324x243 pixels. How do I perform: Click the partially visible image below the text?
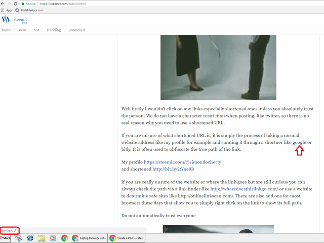click(218, 229)
